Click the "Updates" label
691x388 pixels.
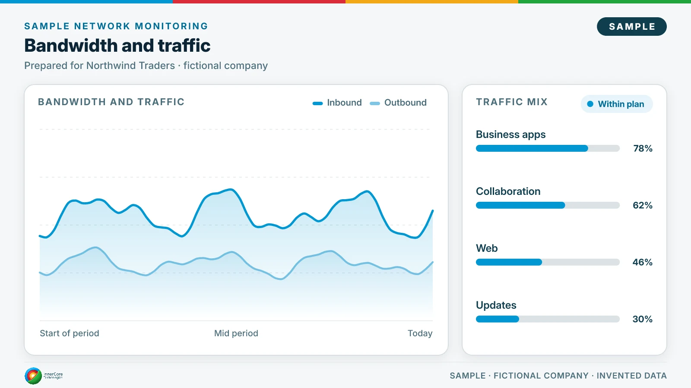(496, 305)
